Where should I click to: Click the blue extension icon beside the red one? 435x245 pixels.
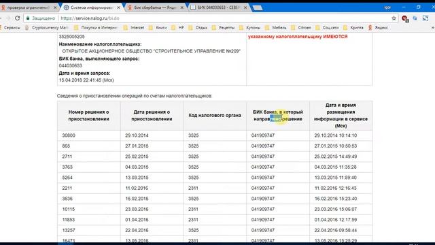415,18
